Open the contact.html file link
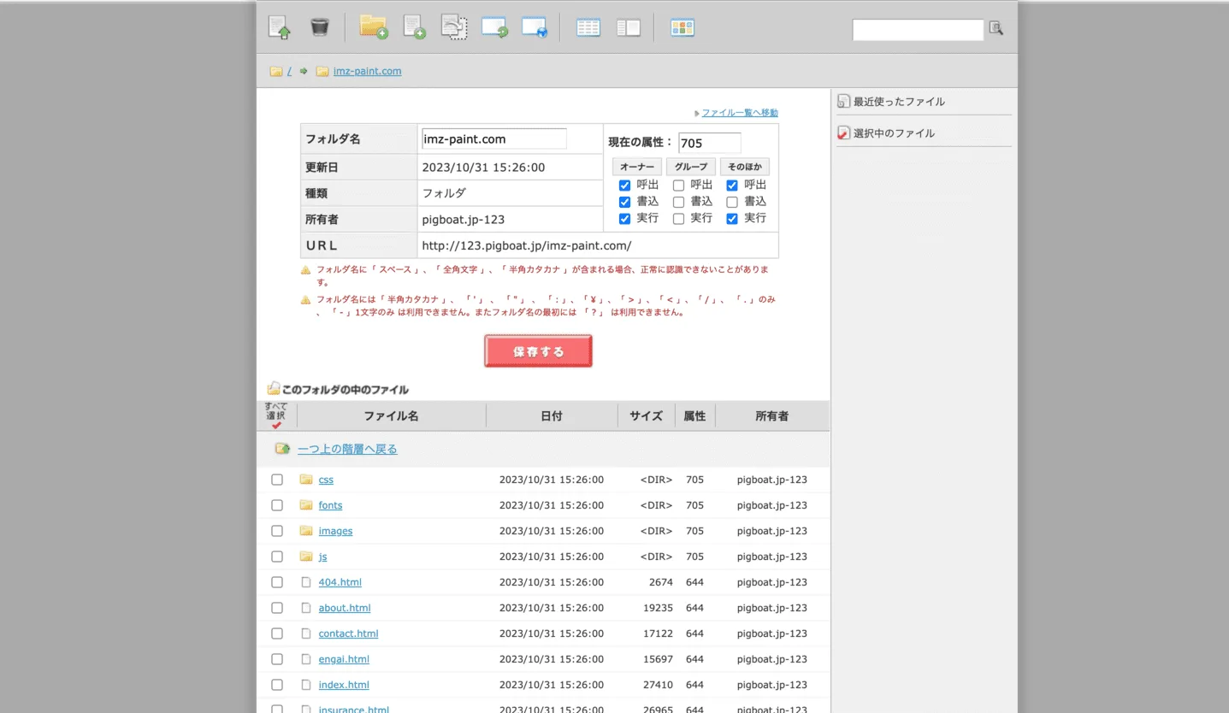The image size is (1229, 713). coord(348,633)
